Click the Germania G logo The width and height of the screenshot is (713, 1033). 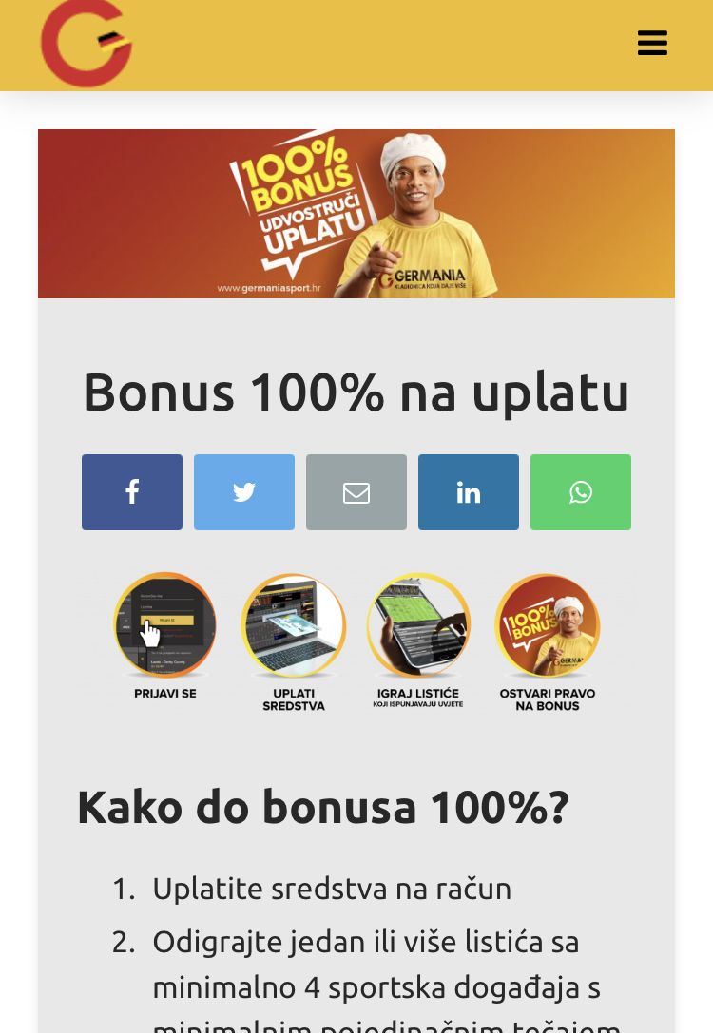point(87,44)
